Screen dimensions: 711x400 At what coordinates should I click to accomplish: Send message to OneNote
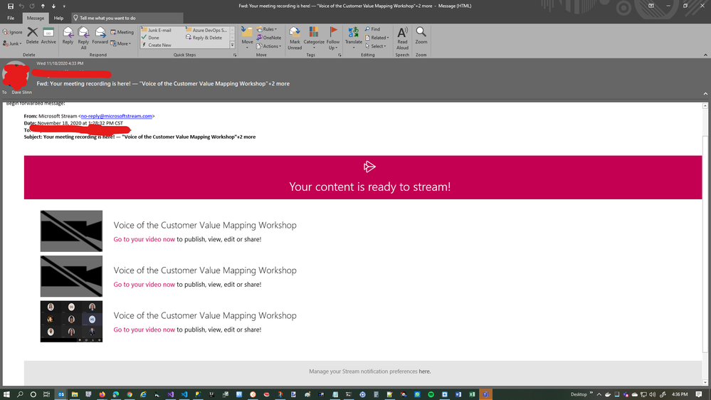tap(269, 38)
